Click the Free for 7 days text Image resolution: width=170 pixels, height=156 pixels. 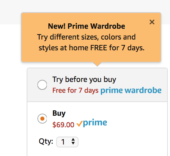coord(75,91)
